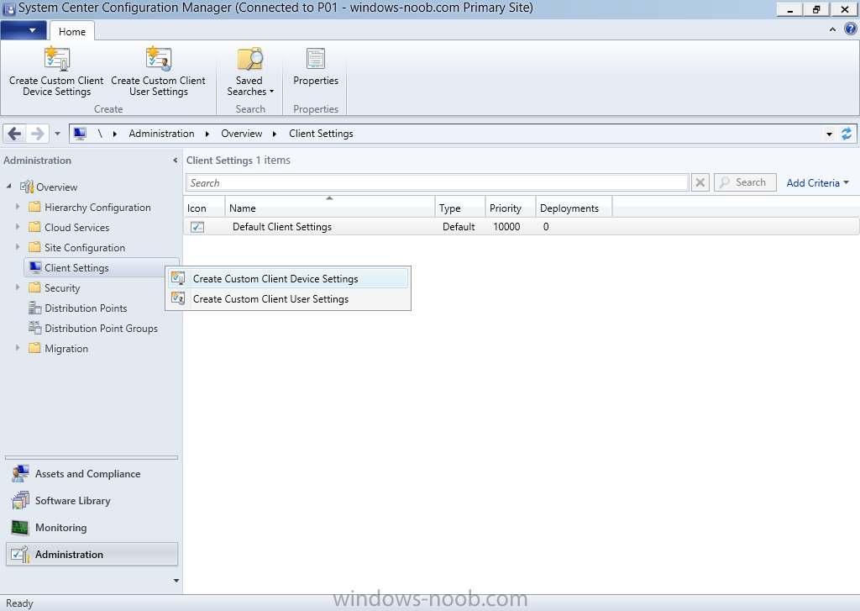The width and height of the screenshot is (860, 611).
Task: Refresh the view with refresh icon
Action: tap(847, 134)
